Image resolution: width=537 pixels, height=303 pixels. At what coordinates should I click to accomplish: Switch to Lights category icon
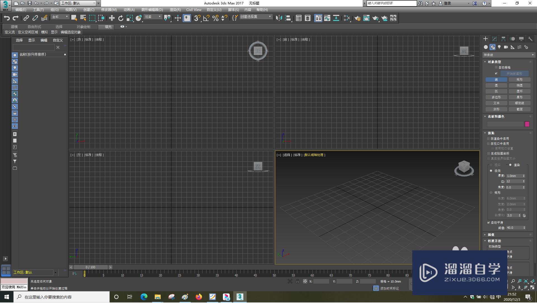pyautogui.click(x=499, y=47)
